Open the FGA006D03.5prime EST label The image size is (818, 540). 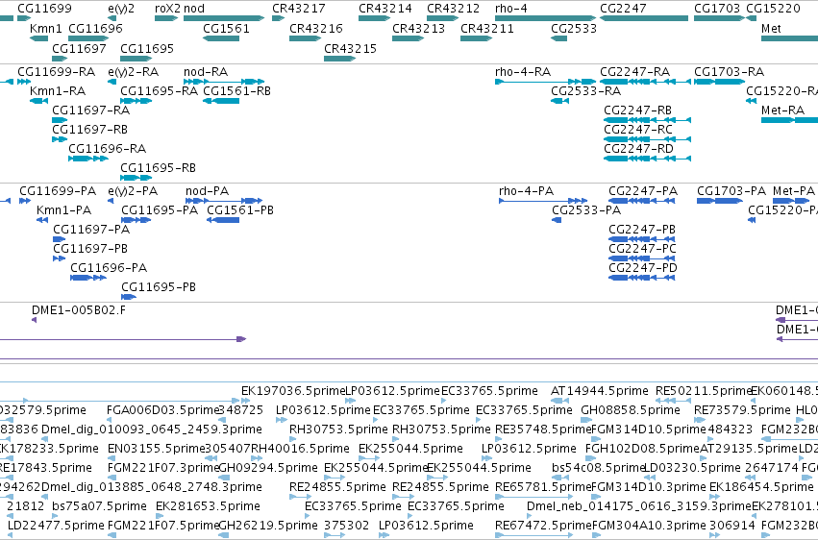point(162,409)
